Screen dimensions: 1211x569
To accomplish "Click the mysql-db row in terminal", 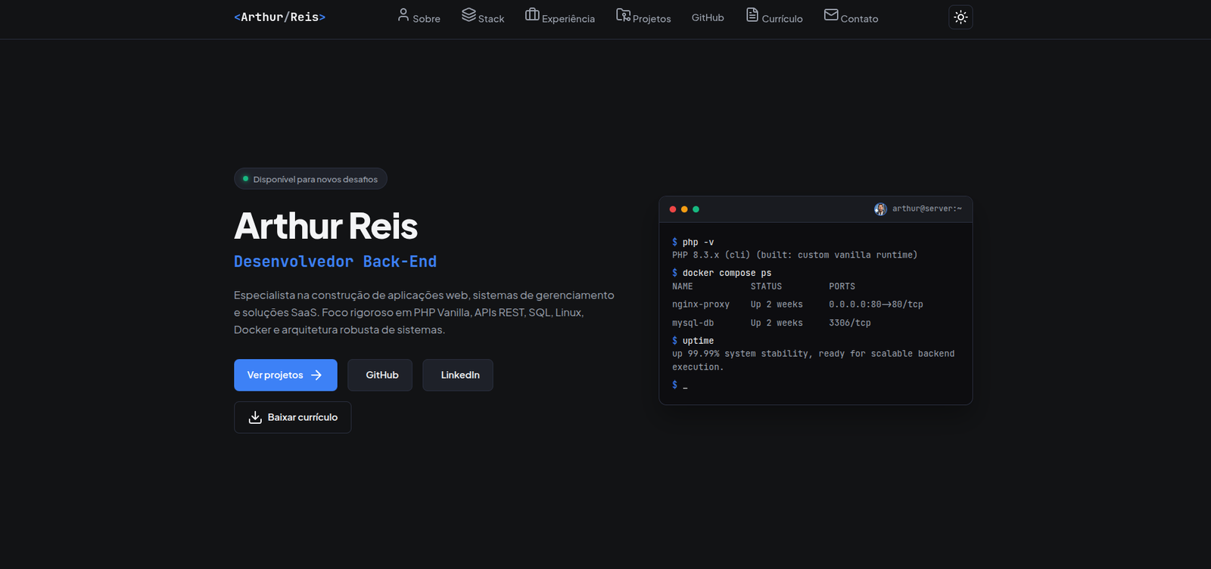I will point(771,323).
